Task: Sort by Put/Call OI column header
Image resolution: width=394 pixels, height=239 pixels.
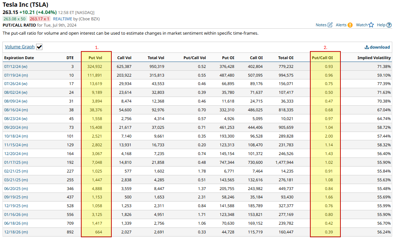Action: [x=322, y=58]
